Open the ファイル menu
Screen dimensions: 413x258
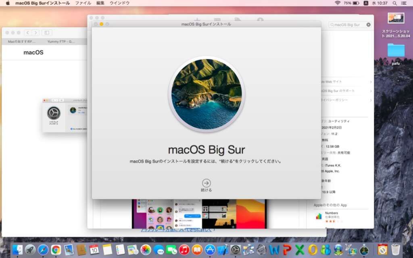pyautogui.click(x=83, y=3)
